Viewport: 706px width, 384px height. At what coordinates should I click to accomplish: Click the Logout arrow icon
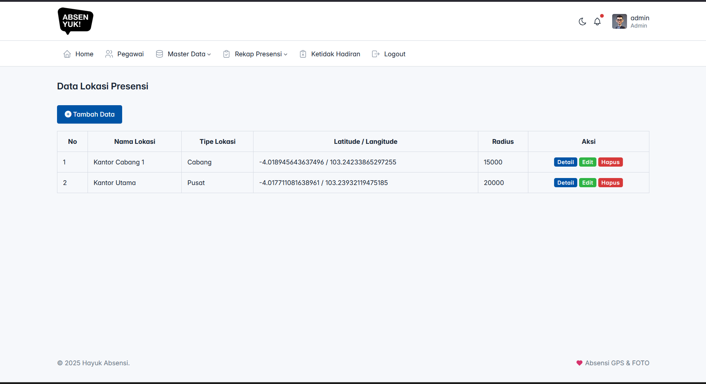(376, 54)
